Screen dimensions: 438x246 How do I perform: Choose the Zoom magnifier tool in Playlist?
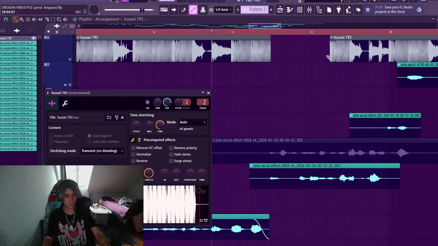coord(59,19)
